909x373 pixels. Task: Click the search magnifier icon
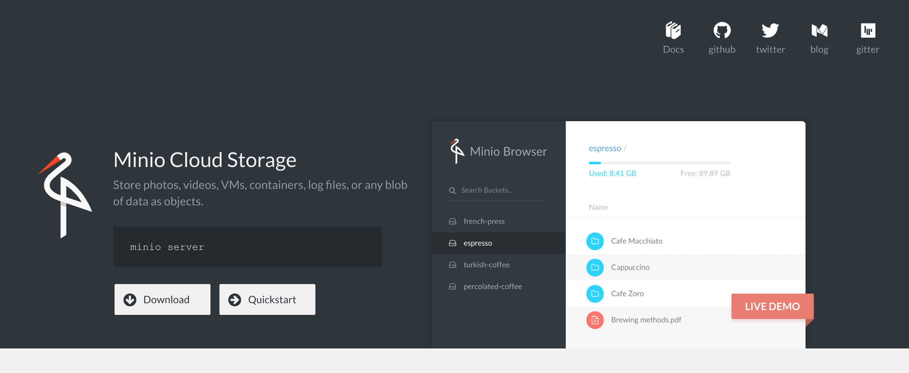tap(452, 191)
